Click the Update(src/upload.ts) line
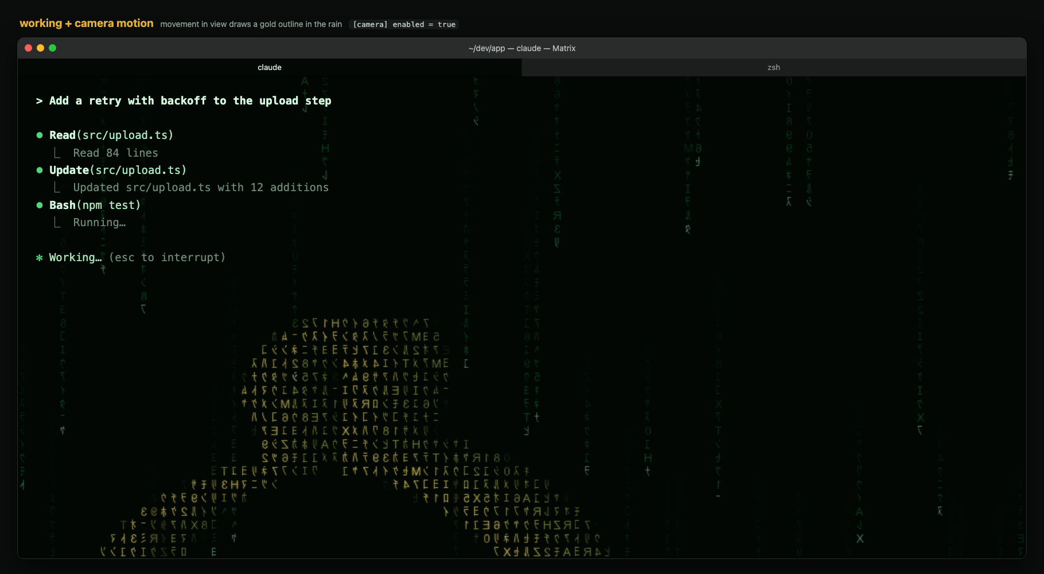 click(118, 170)
